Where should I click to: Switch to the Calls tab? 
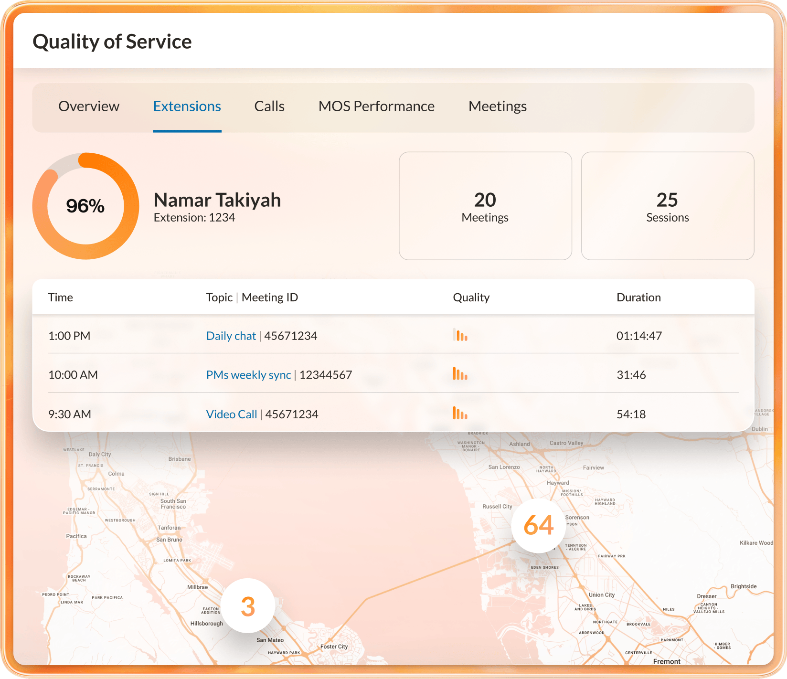[x=269, y=106]
